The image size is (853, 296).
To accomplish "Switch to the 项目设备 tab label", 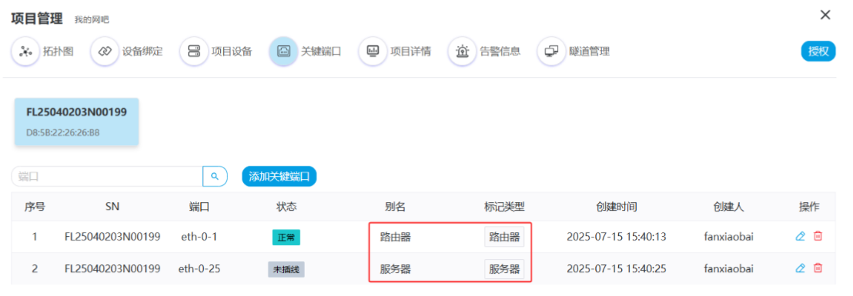I will [x=232, y=52].
